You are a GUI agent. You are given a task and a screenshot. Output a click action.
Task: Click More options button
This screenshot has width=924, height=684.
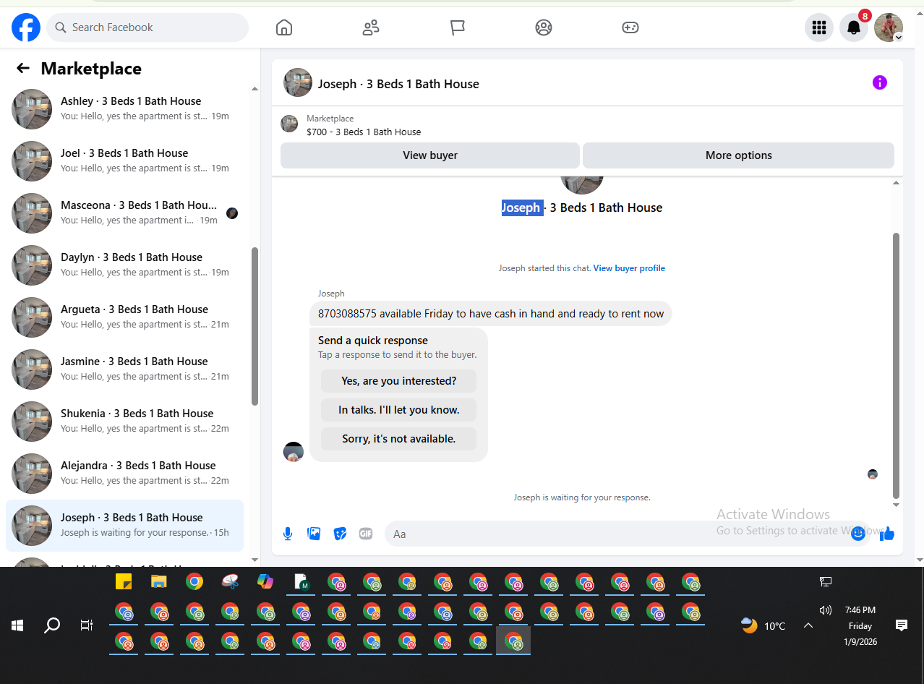click(738, 155)
